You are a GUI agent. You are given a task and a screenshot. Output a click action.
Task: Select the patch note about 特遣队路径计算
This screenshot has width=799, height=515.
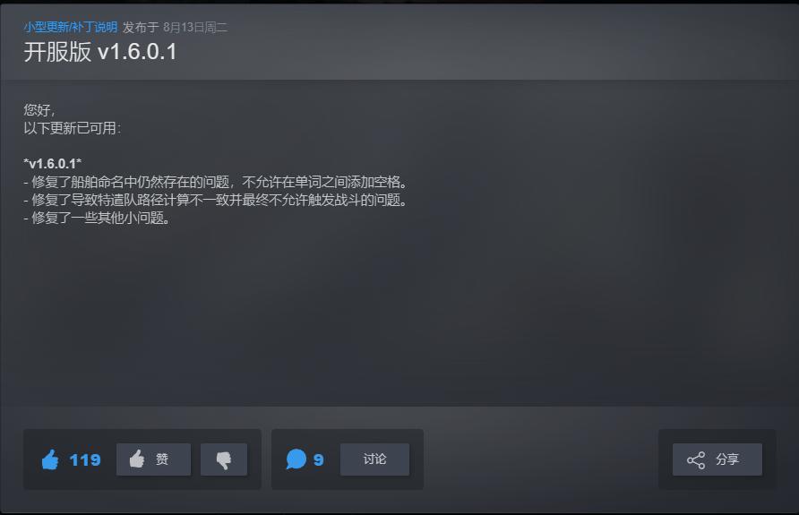pyautogui.click(x=216, y=200)
